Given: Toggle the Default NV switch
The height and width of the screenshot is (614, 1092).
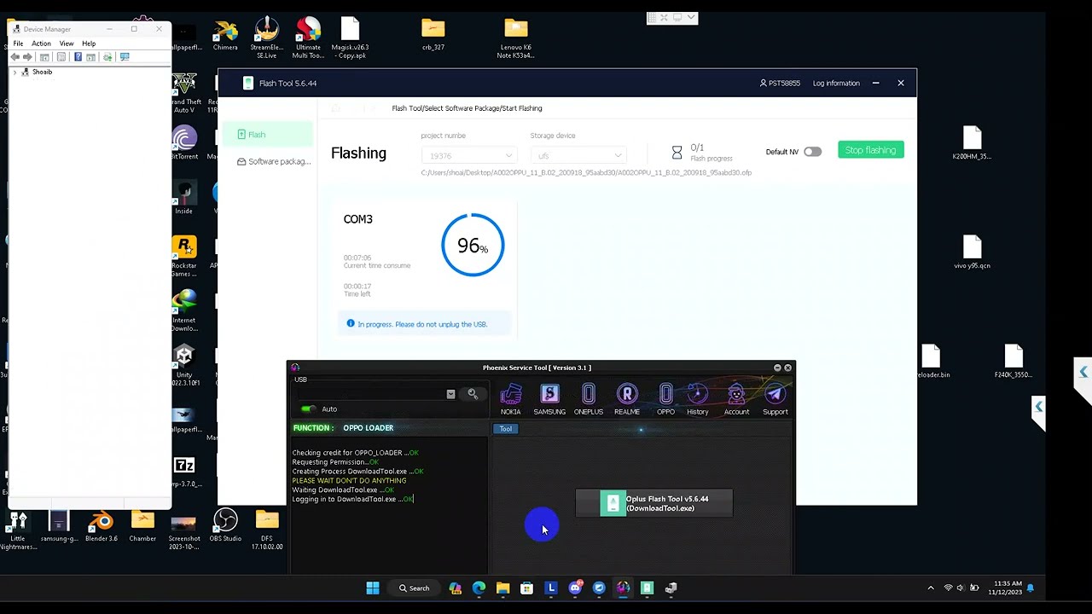Looking at the screenshot, I should [x=812, y=152].
